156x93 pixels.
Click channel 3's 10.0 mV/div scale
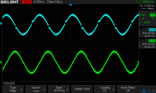(x=149, y=33)
